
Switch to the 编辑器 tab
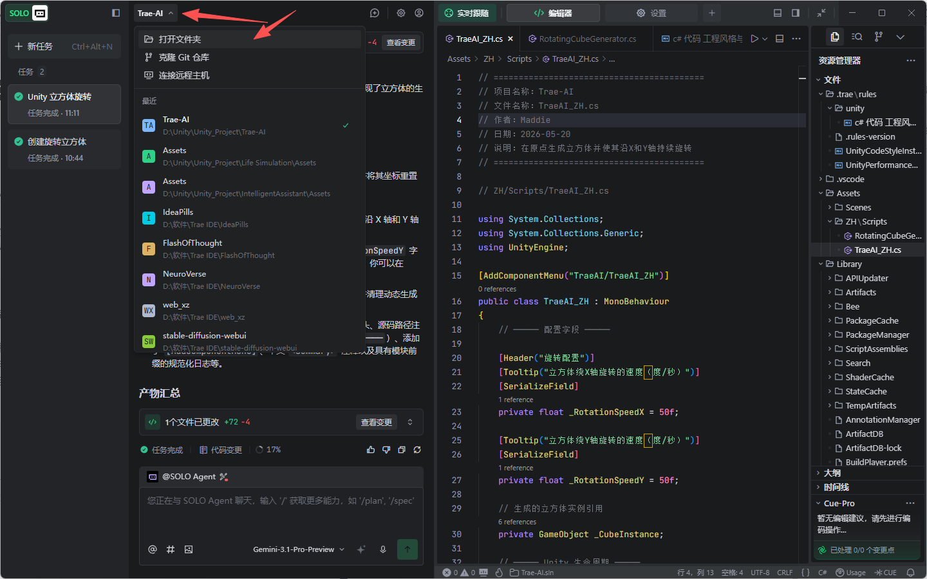pyautogui.click(x=553, y=13)
